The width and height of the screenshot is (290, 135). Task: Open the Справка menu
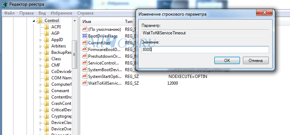[x=85, y=13]
